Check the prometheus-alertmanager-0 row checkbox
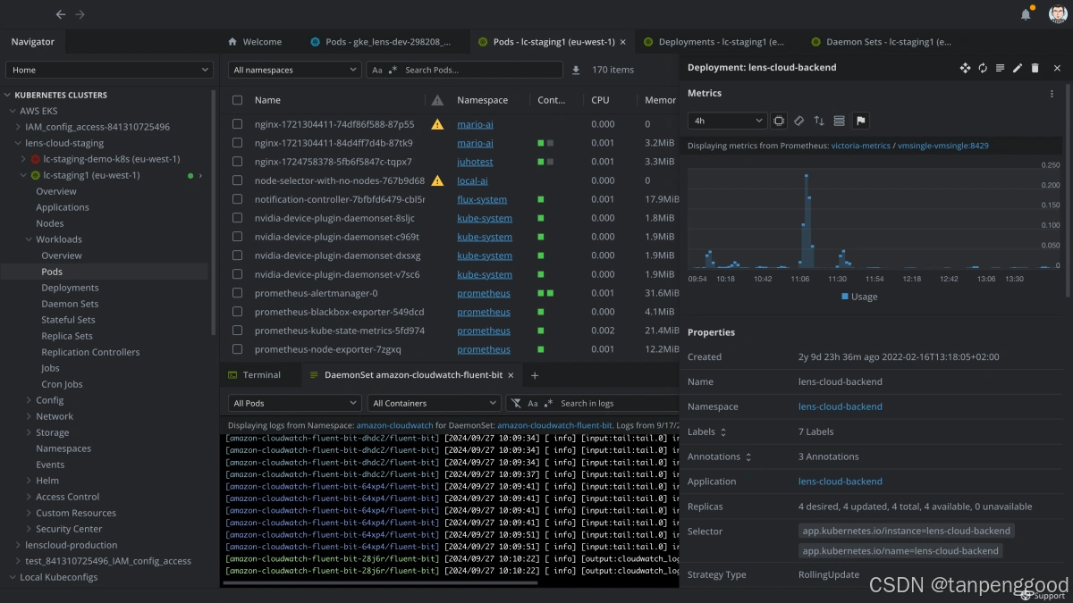The image size is (1073, 603). [x=237, y=293]
